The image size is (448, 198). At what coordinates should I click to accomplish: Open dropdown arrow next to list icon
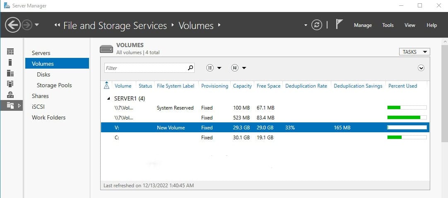pos(219,68)
